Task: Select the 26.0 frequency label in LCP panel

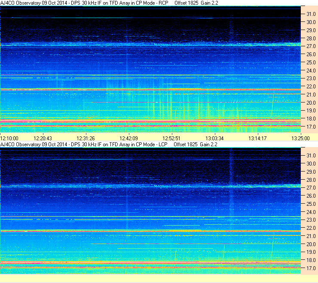Action: click(x=311, y=196)
